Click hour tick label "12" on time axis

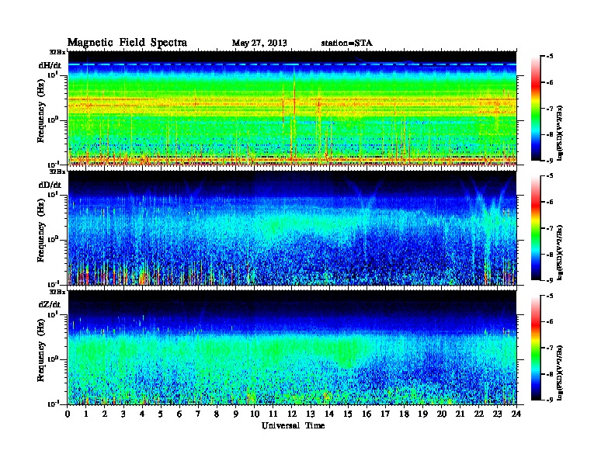click(292, 414)
